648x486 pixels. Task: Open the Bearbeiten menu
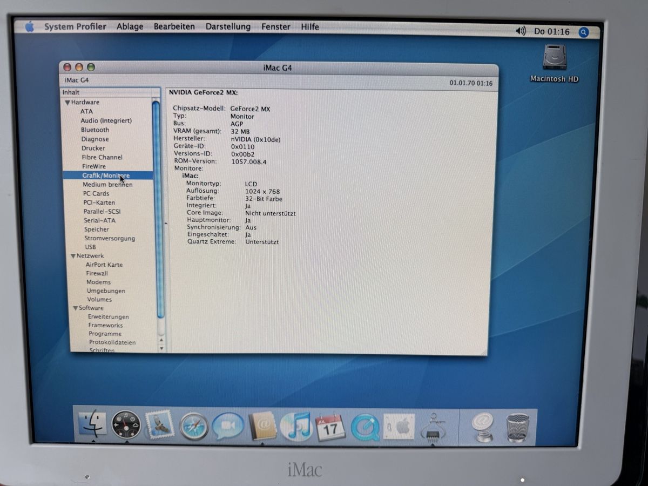tap(174, 26)
